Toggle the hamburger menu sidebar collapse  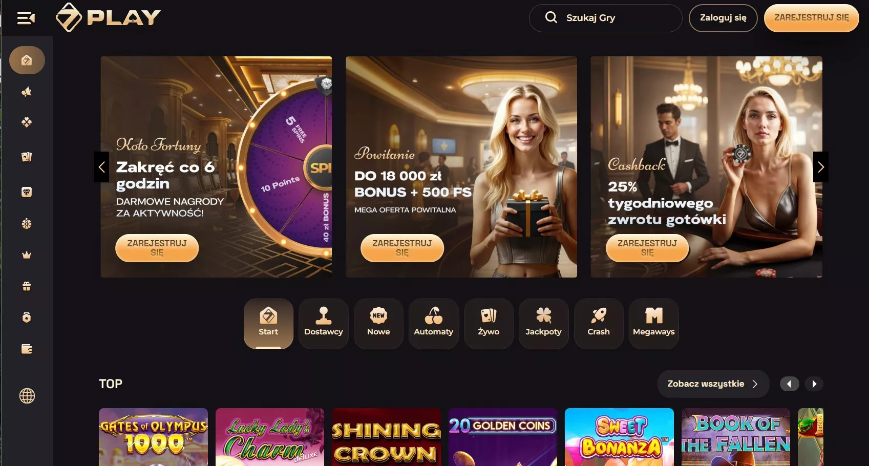pyautogui.click(x=26, y=18)
